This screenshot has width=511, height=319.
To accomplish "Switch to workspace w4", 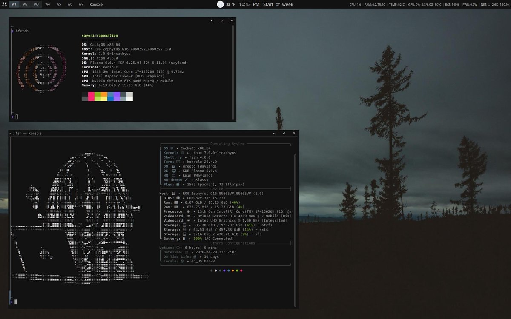I will [47, 4].
